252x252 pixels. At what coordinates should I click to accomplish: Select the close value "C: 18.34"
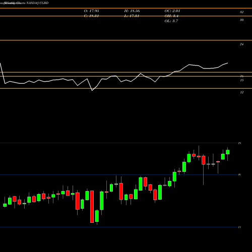tap(91, 16)
